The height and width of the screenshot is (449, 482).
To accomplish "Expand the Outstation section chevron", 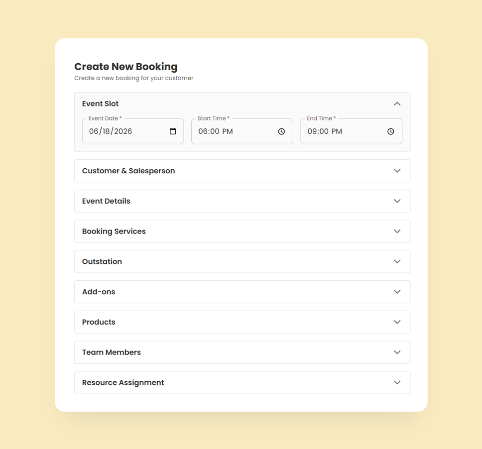I will click(x=397, y=261).
